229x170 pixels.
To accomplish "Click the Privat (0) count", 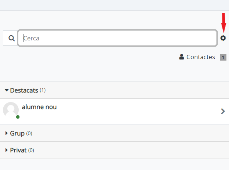I will pyautogui.click(x=31, y=150).
